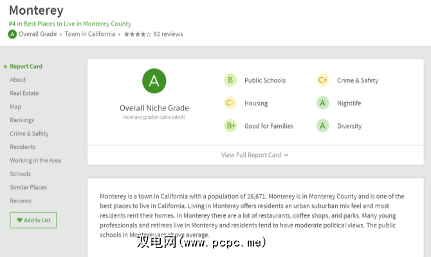Navigate to Similar Places in sidebar

click(28, 188)
